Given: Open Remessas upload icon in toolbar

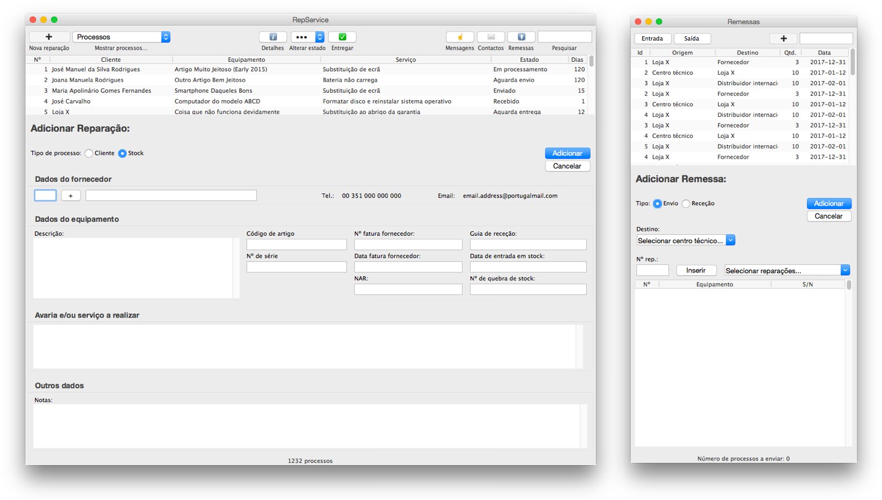Looking at the screenshot, I should click(x=522, y=37).
